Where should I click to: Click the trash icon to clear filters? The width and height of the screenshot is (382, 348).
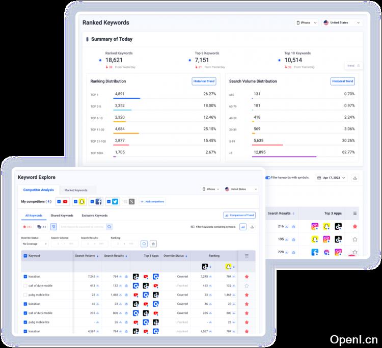tap(153, 244)
